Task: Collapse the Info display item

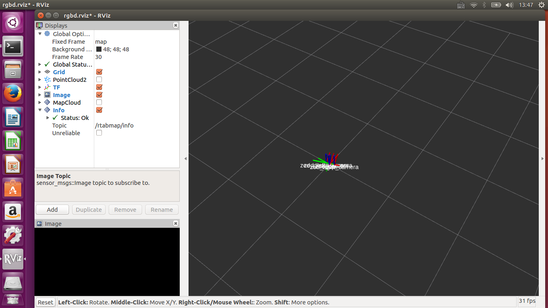Action: pos(40,110)
